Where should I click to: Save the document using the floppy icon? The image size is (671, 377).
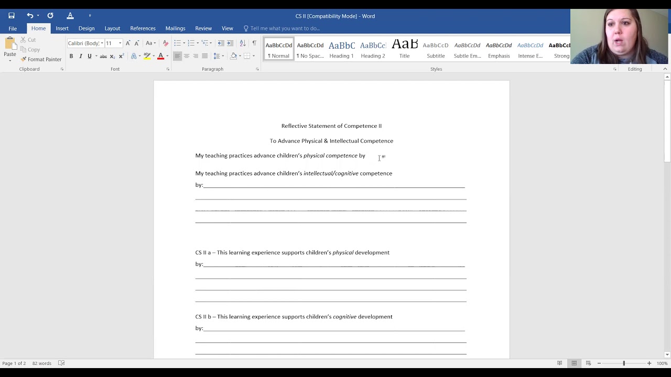pos(12,16)
